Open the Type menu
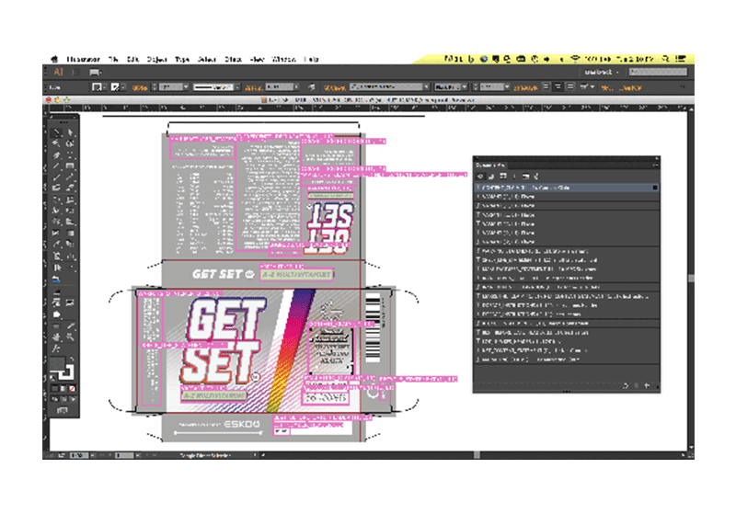 coord(182,59)
